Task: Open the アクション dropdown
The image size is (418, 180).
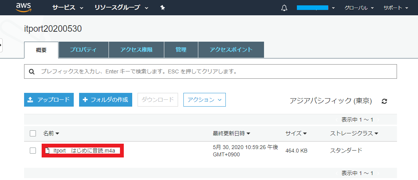Action: coord(204,100)
